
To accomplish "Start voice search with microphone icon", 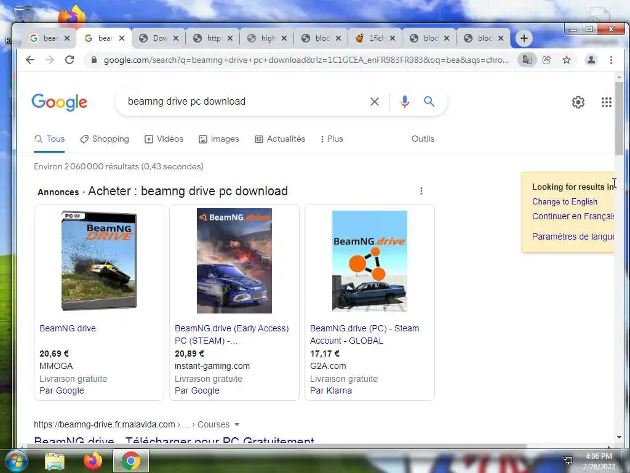I will [x=405, y=102].
